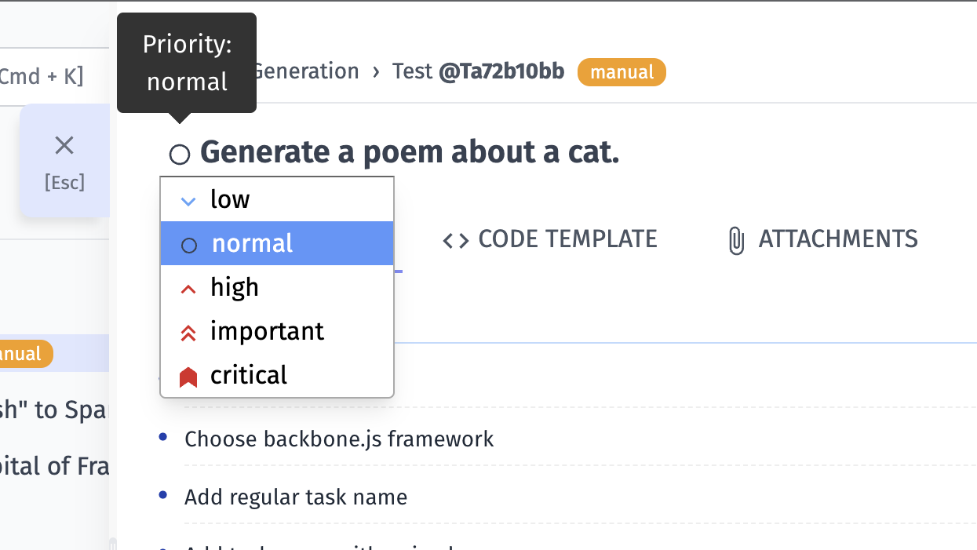Image resolution: width=977 pixels, height=550 pixels.
Task: Click the 'Choose backbone.js framework' step
Action: click(x=339, y=438)
